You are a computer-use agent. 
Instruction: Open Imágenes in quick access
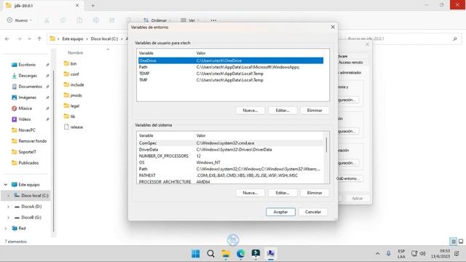click(x=27, y=98)
